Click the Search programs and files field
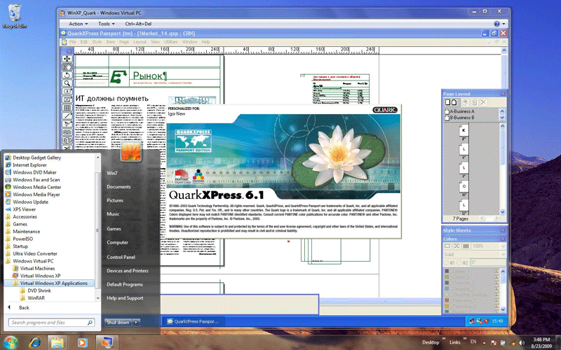Screen dimensions: 561x350 53,323
